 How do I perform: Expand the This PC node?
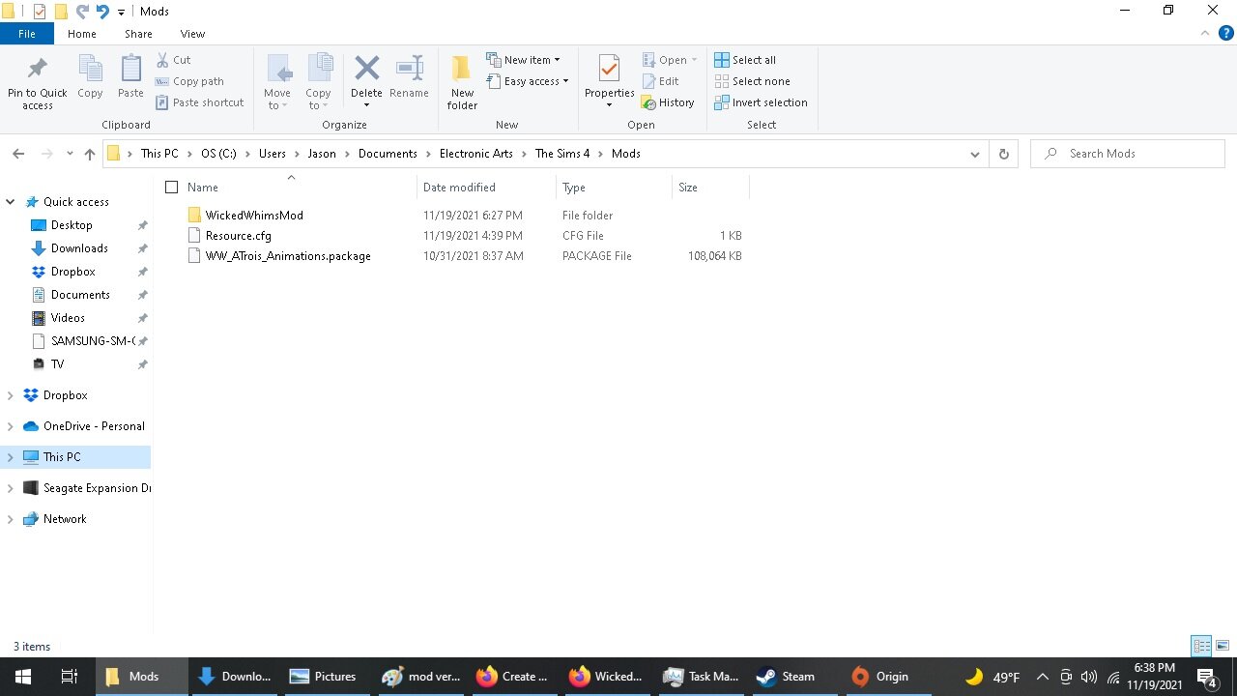tap(11, 457)
